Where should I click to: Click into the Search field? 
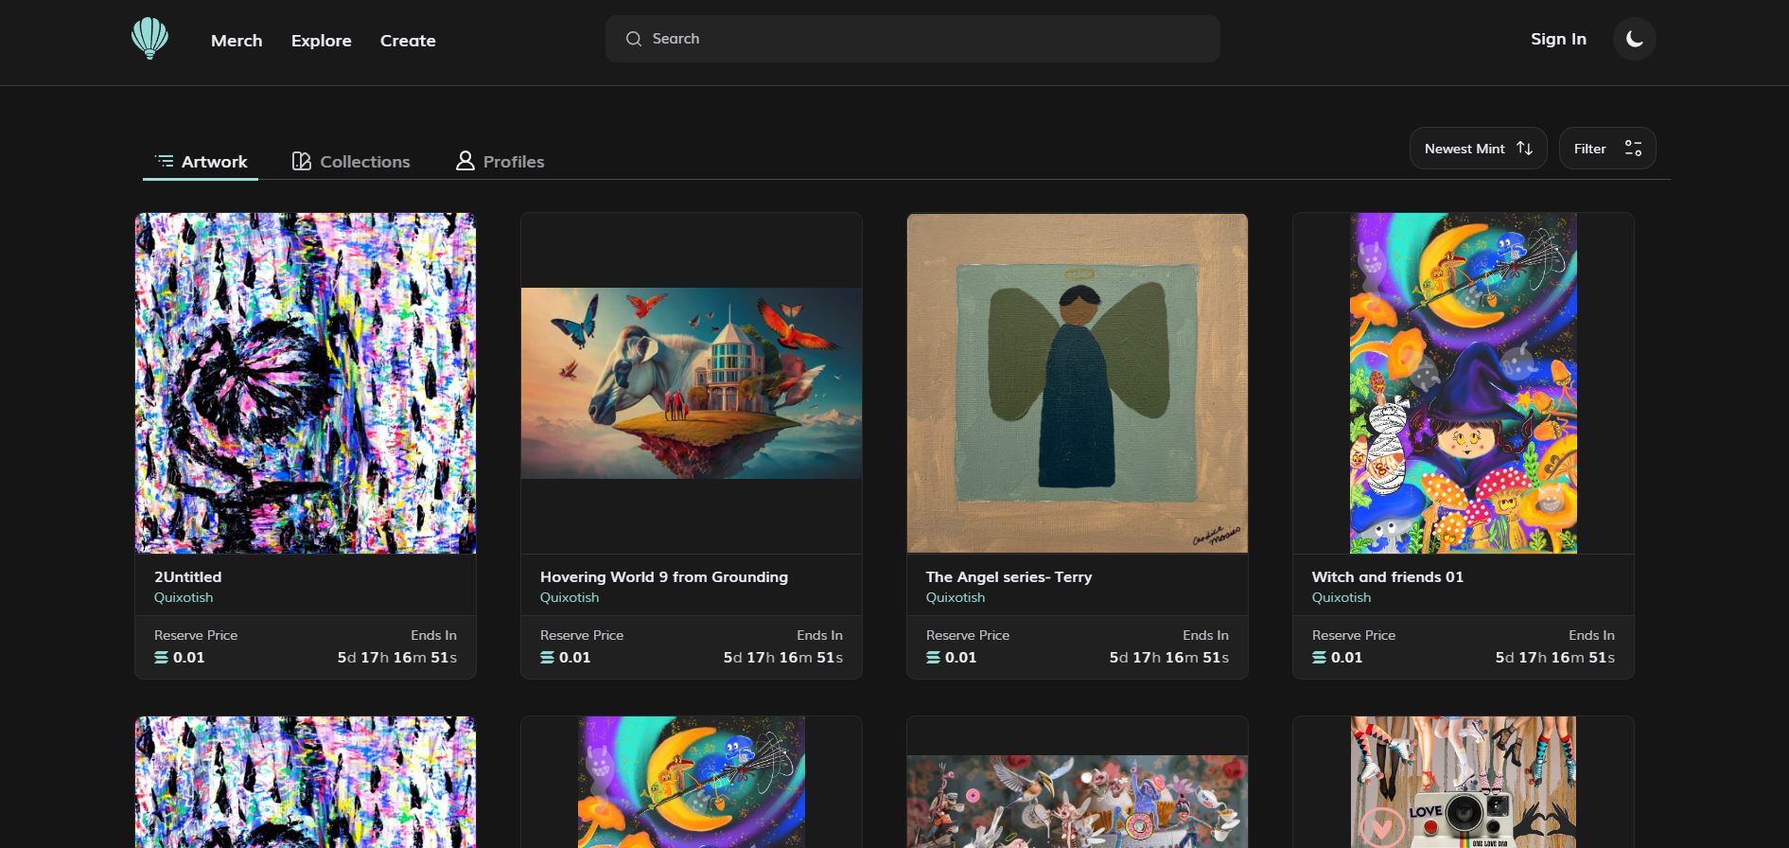point(912,39)
